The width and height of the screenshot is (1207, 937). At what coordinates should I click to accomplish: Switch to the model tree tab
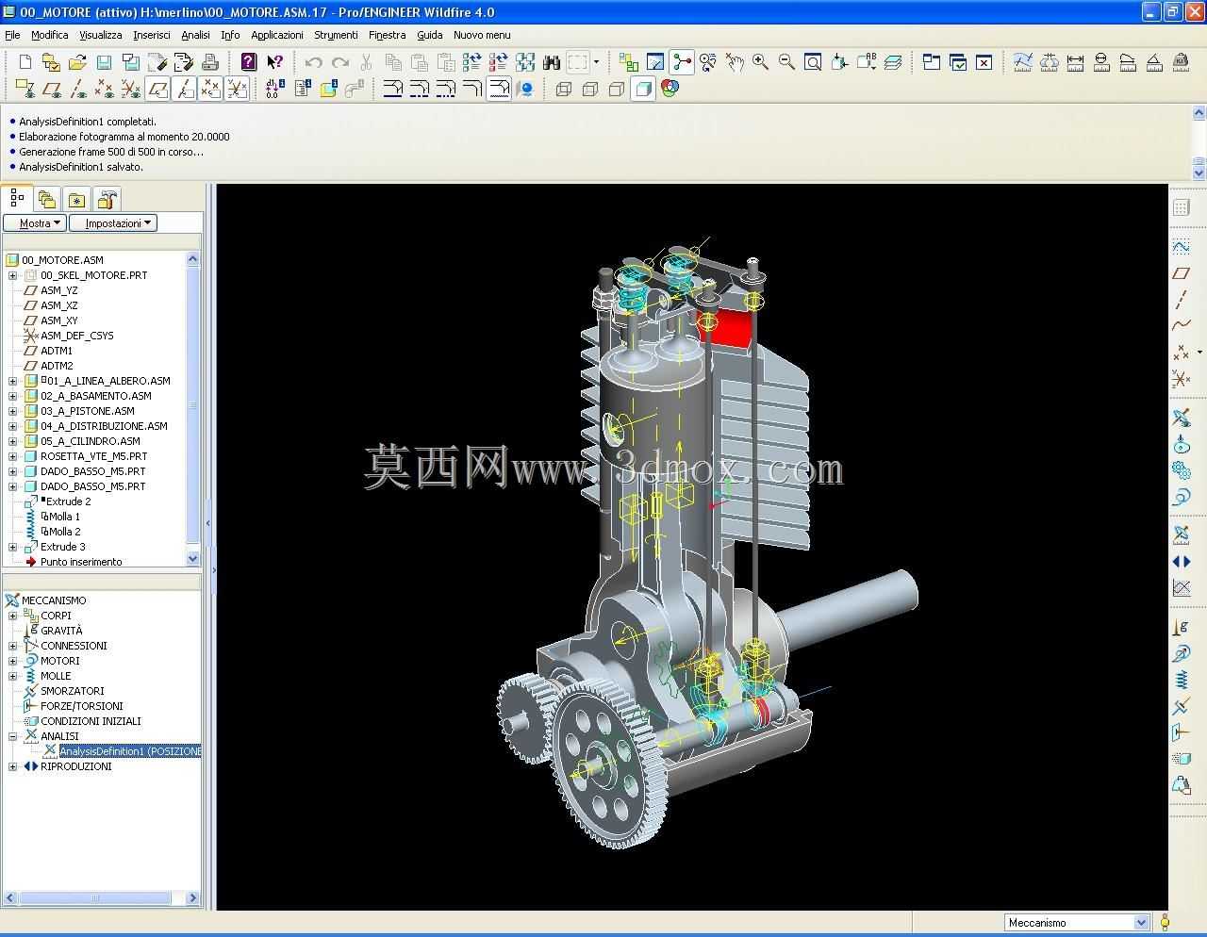(17, 198)
